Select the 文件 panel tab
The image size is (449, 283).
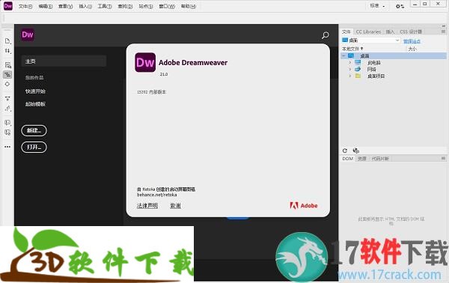pos(346,31)
